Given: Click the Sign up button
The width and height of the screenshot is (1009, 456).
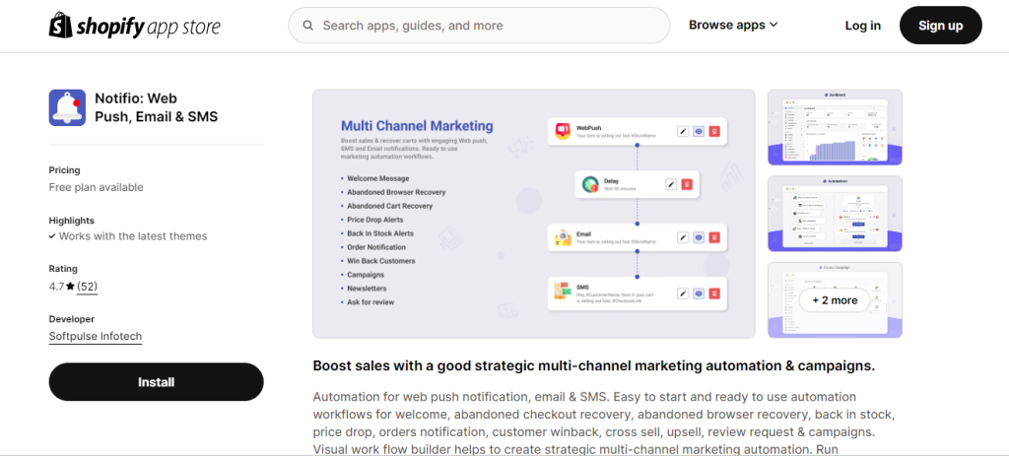Looking at the screenshot, I should (x=941, y=26).
